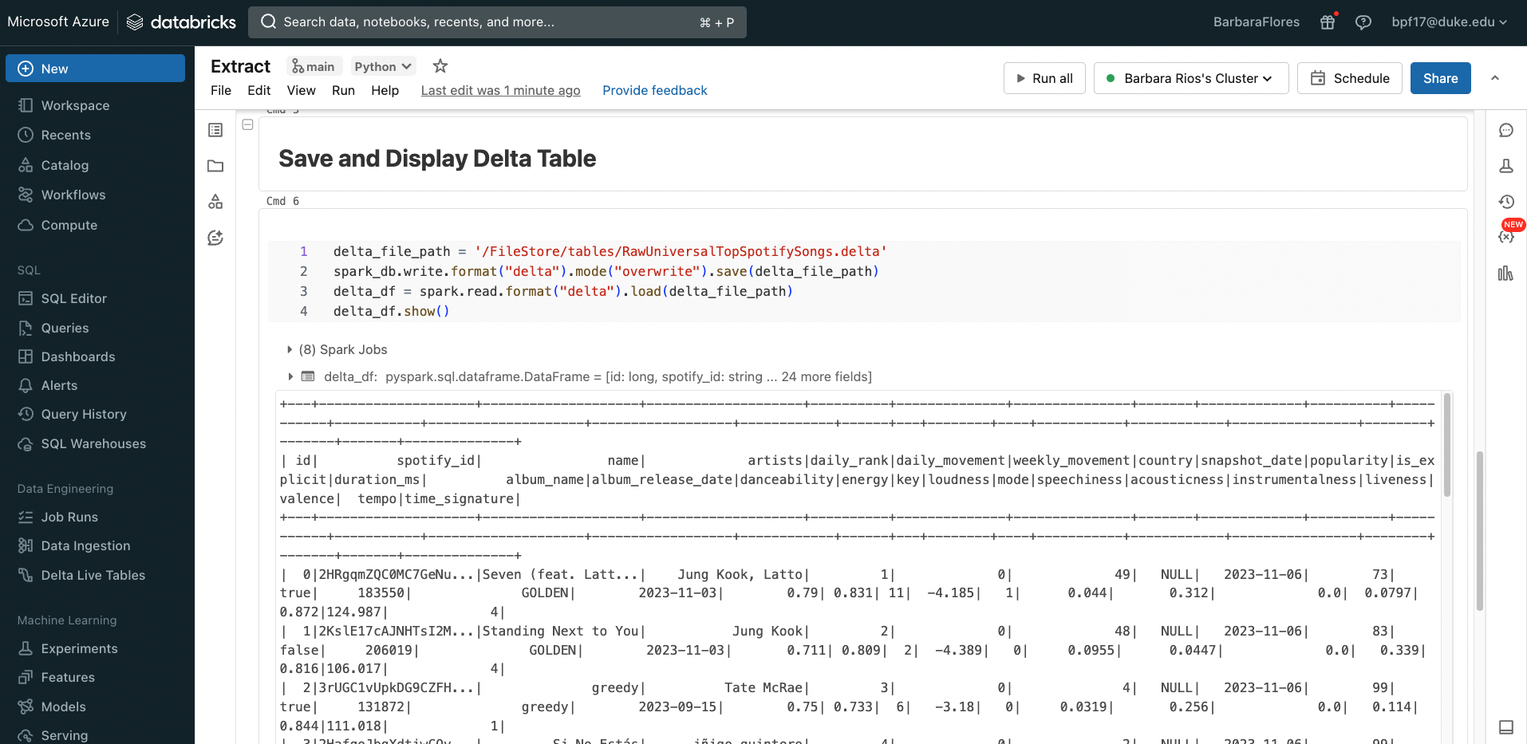This screenshot has height=744, width=1527.
Task: Open the View menu
Action: click(x=301, y=90)
